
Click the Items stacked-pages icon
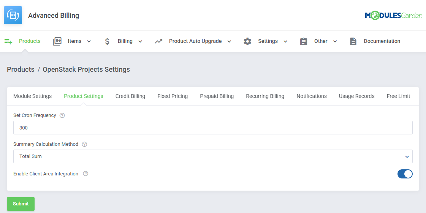point(57,41)
